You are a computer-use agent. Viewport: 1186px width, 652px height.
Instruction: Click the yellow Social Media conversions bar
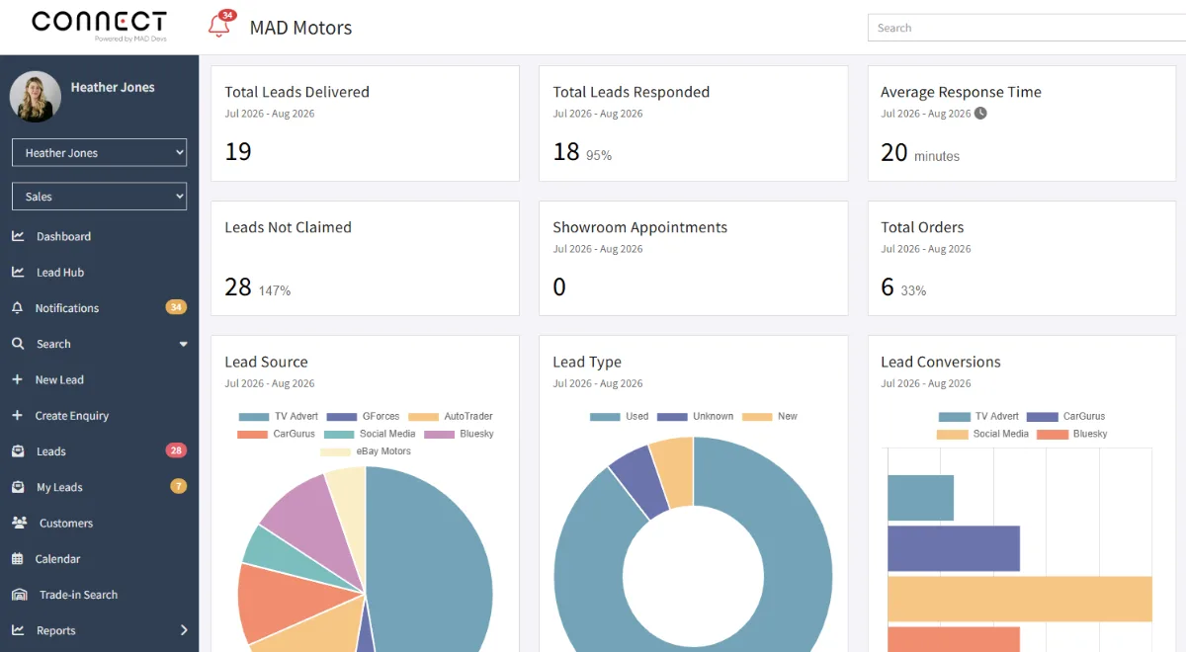point(1020,599)
